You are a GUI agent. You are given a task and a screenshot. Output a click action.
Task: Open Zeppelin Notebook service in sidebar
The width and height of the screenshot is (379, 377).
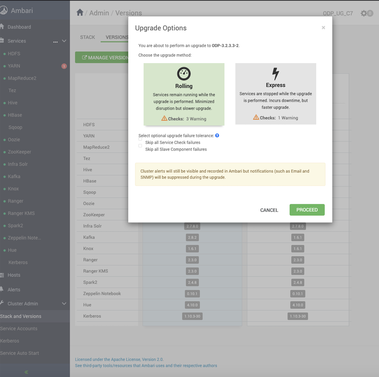24,238
